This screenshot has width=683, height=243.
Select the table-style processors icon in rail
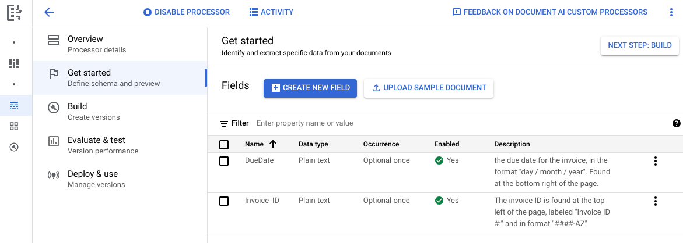pos(14,105)
